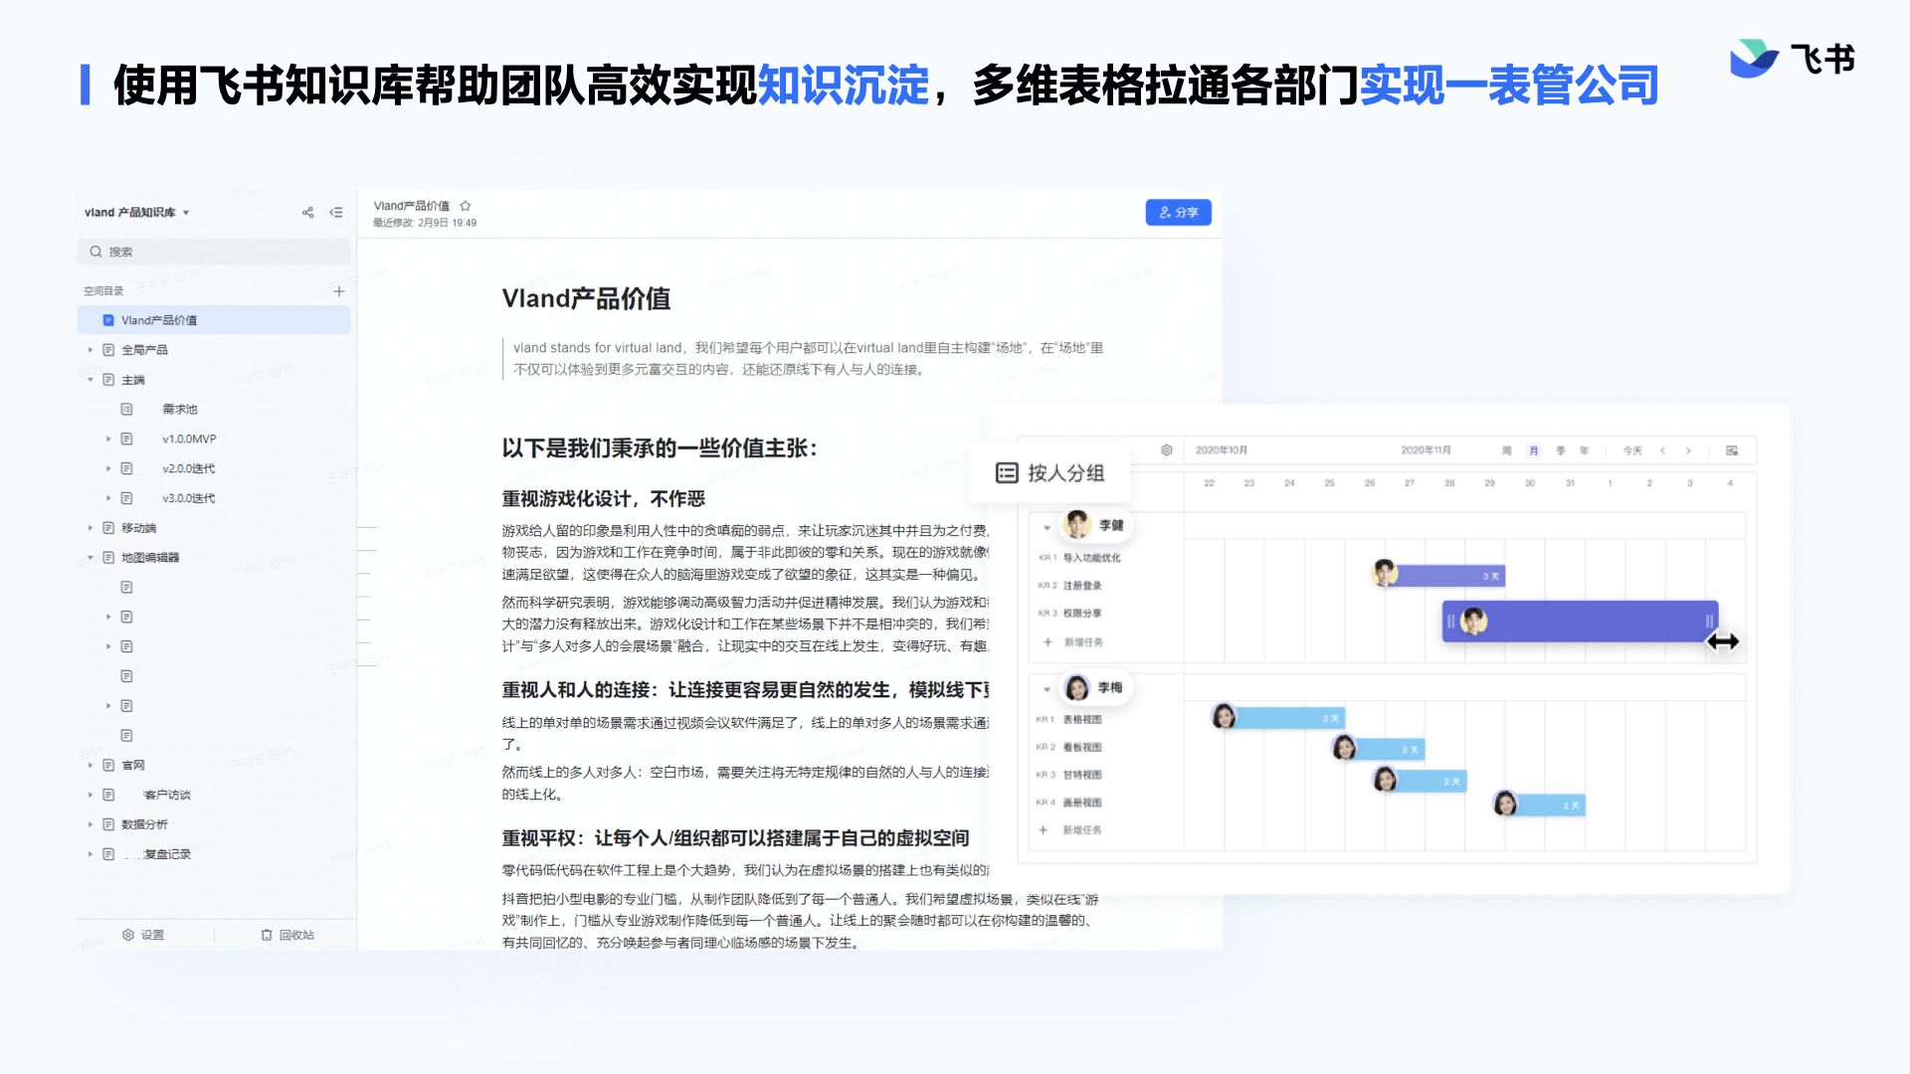Expand the v2.0.0迭代 node
This screenshot has width=1910, height=1074.
(108, 468)
